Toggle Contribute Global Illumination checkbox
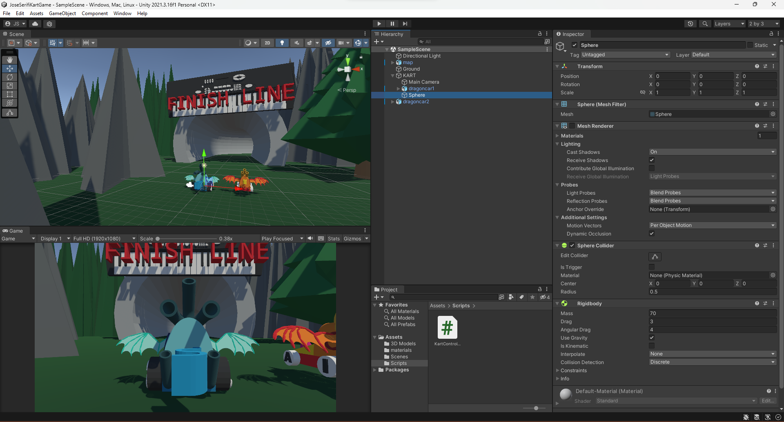 click(x=652, y=168)
